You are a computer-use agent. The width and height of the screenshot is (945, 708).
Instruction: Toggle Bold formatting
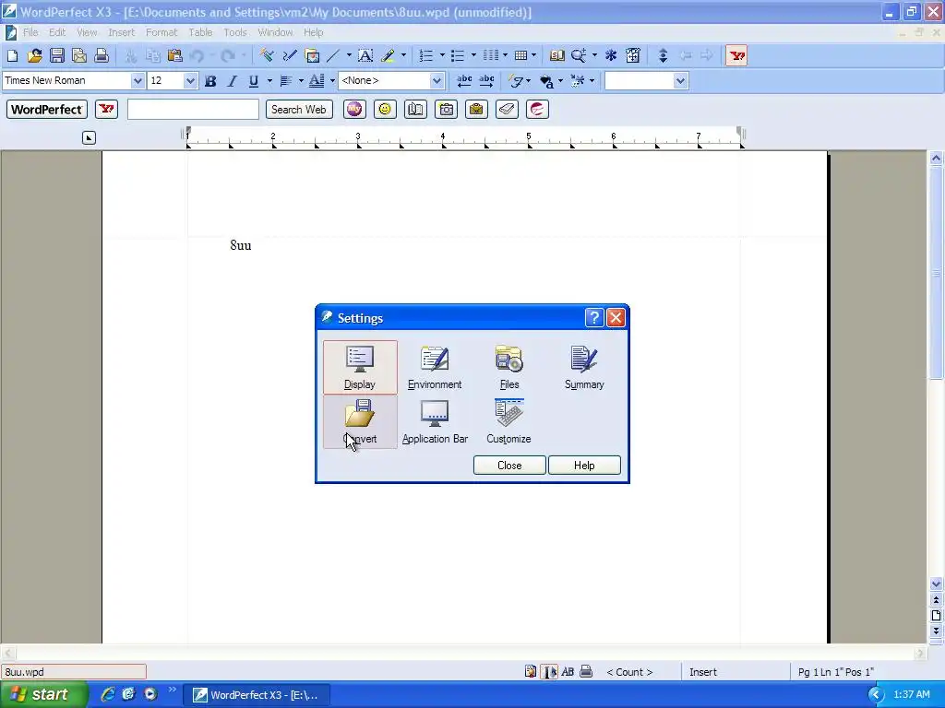(210, 81)
